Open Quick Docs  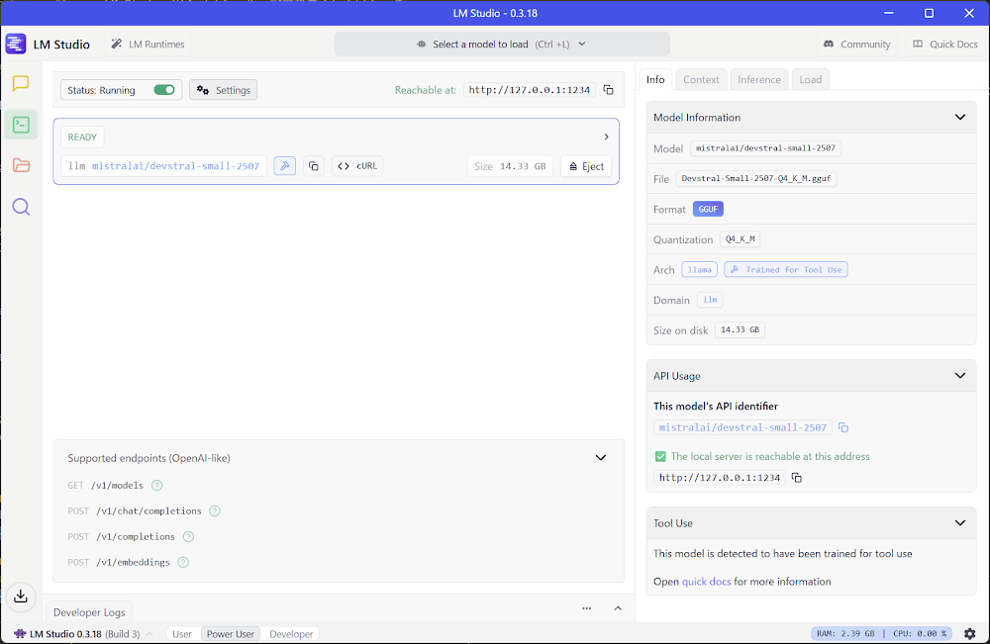[944, 45]
